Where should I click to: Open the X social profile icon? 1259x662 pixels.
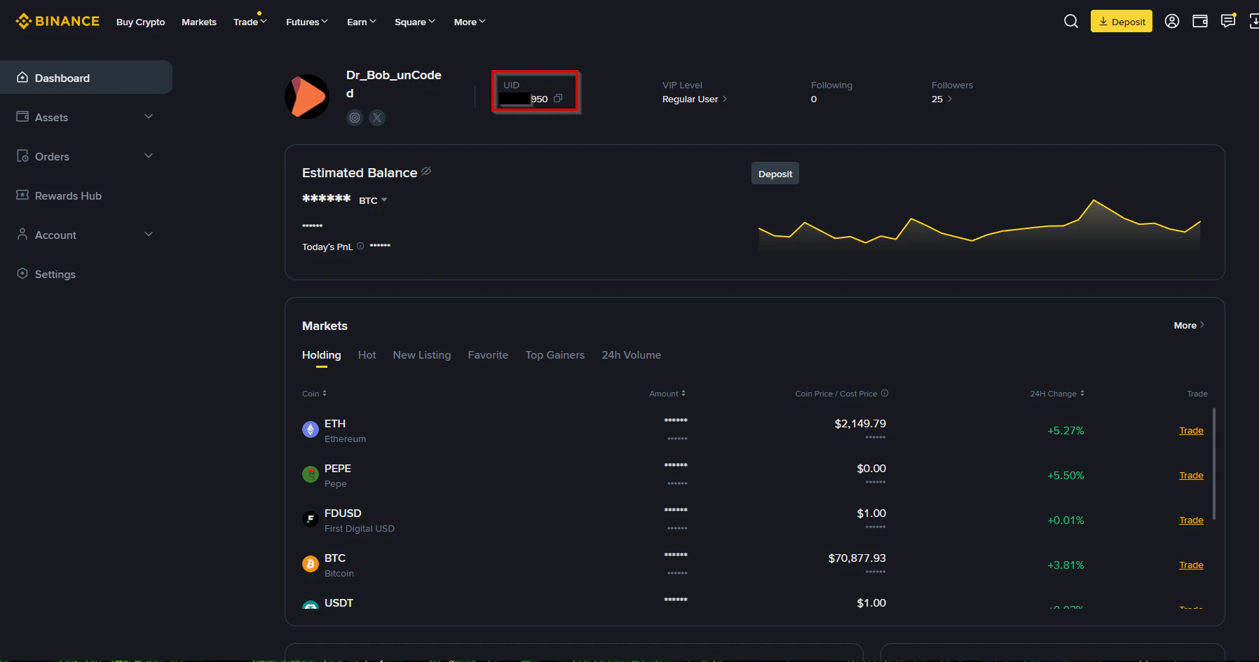[377, 118]
